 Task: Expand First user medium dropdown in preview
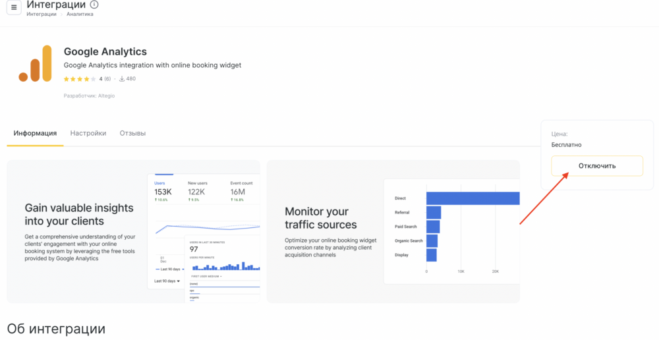point(206,276)
